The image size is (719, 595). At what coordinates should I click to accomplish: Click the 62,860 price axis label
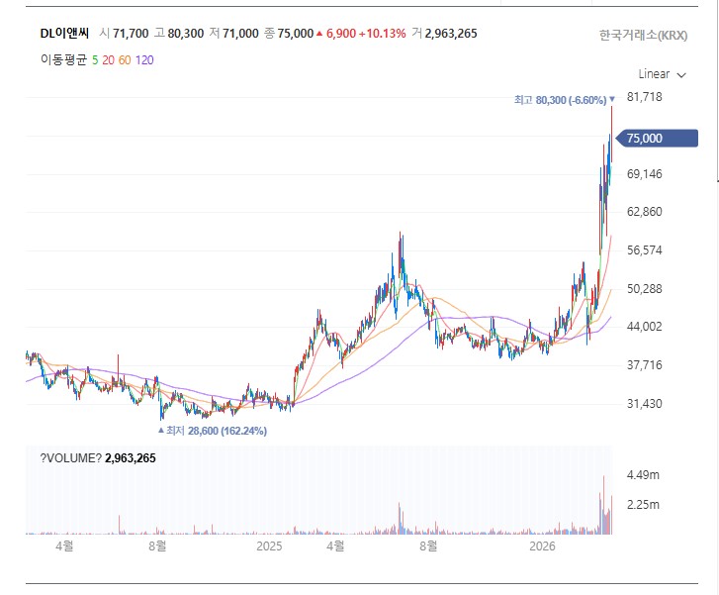coord(644,212)
